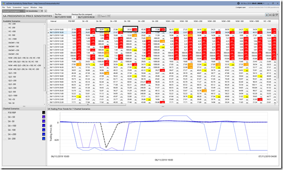Image resolution: width=283 pixels, height=170 pixels.
Task: Click small button beside VIC -200 scenario
Action: [5, 28]
